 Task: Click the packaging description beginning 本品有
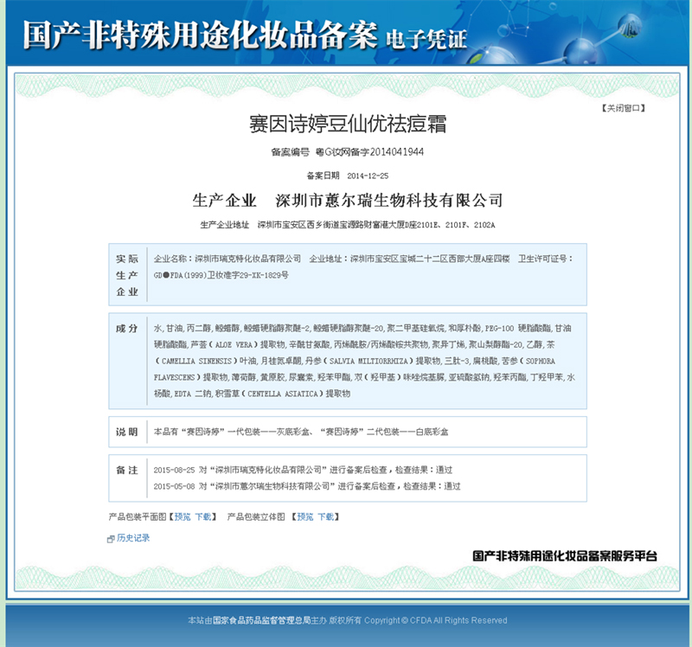coord(301,432)
